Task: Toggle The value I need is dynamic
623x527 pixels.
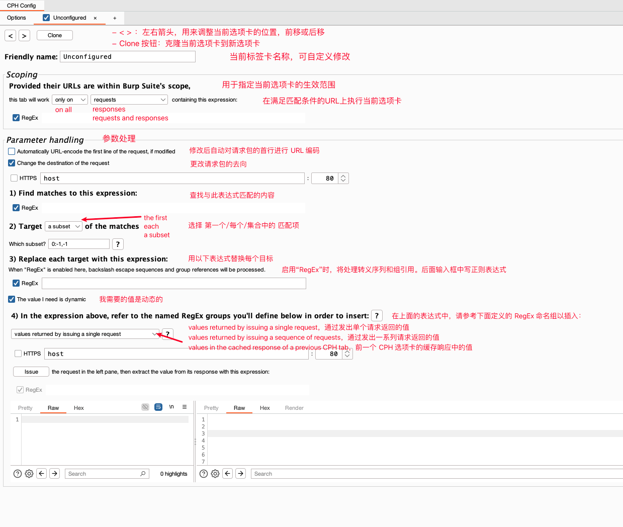Action: [x=12, y=299]
